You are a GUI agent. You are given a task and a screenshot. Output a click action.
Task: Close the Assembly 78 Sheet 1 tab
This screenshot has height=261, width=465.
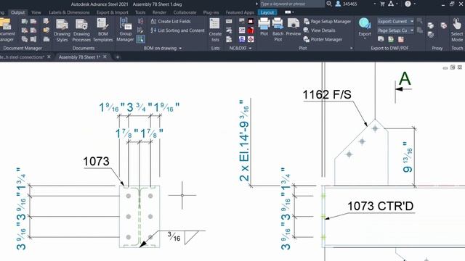(x=105, y=57)
